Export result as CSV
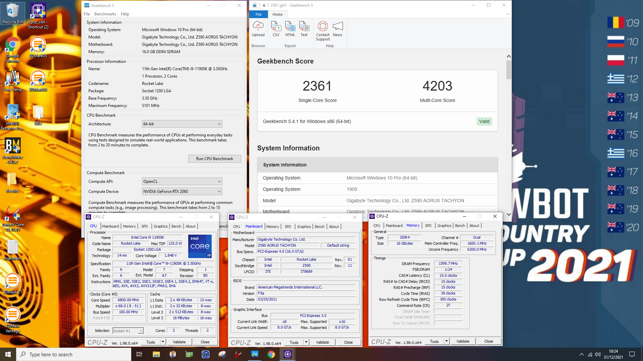The height and width of the screenshot is (361, 643). (276, 29)
